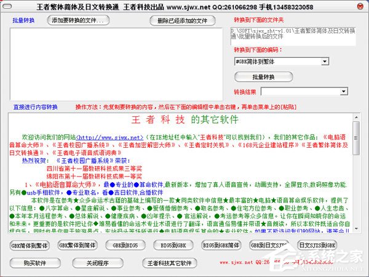Click the 批量转换 button

[x=264, y=77]
